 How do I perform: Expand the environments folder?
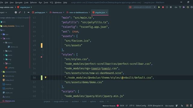1,72
